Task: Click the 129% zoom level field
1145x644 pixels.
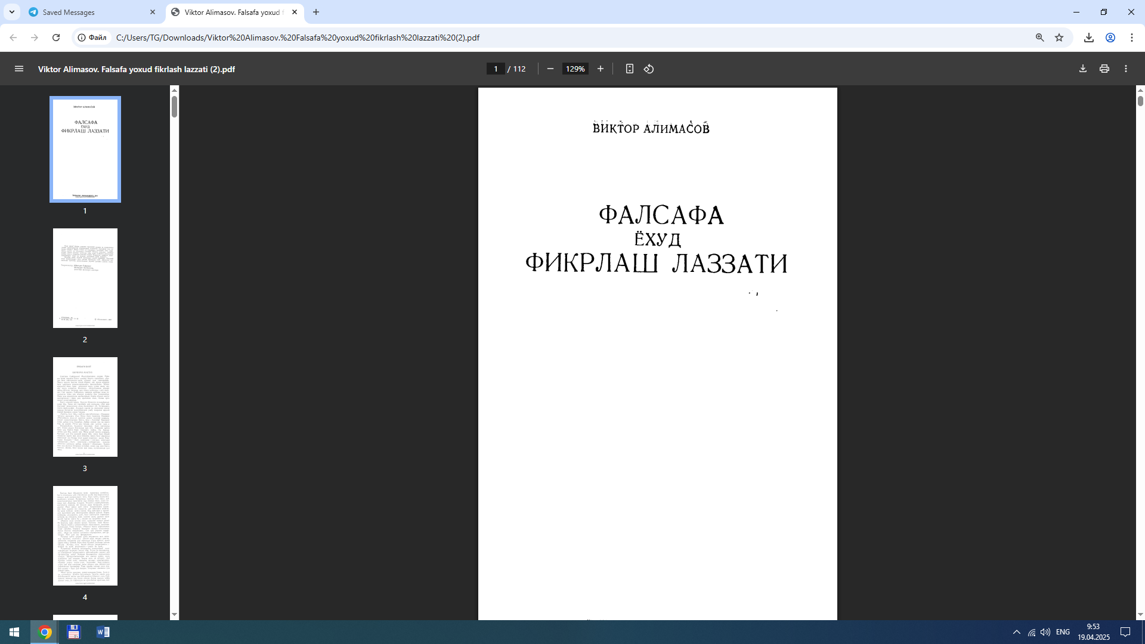Action: coord(575,69)
